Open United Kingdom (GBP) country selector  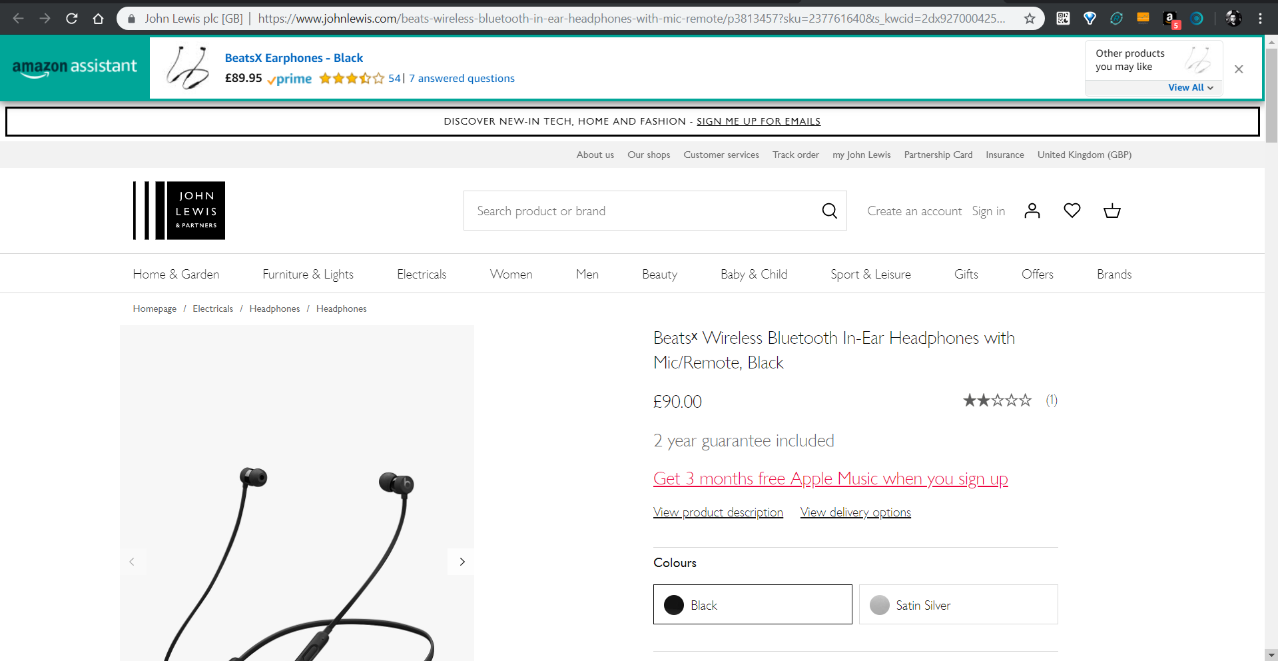tap(1084, 155)
